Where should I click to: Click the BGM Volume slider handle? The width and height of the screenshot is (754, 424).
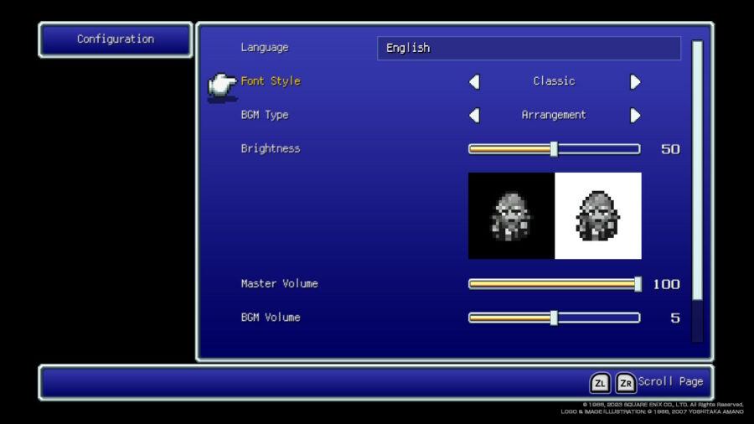(x=554, y=318)
